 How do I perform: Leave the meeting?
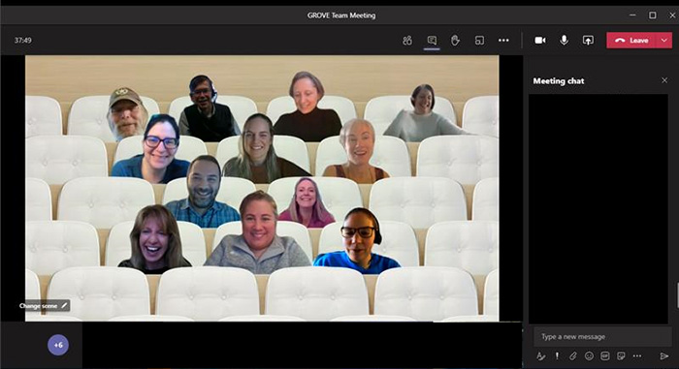click(x=631, y=41)
